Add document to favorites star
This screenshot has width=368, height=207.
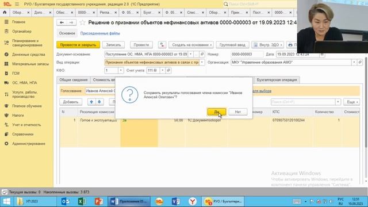pos(82,22)
